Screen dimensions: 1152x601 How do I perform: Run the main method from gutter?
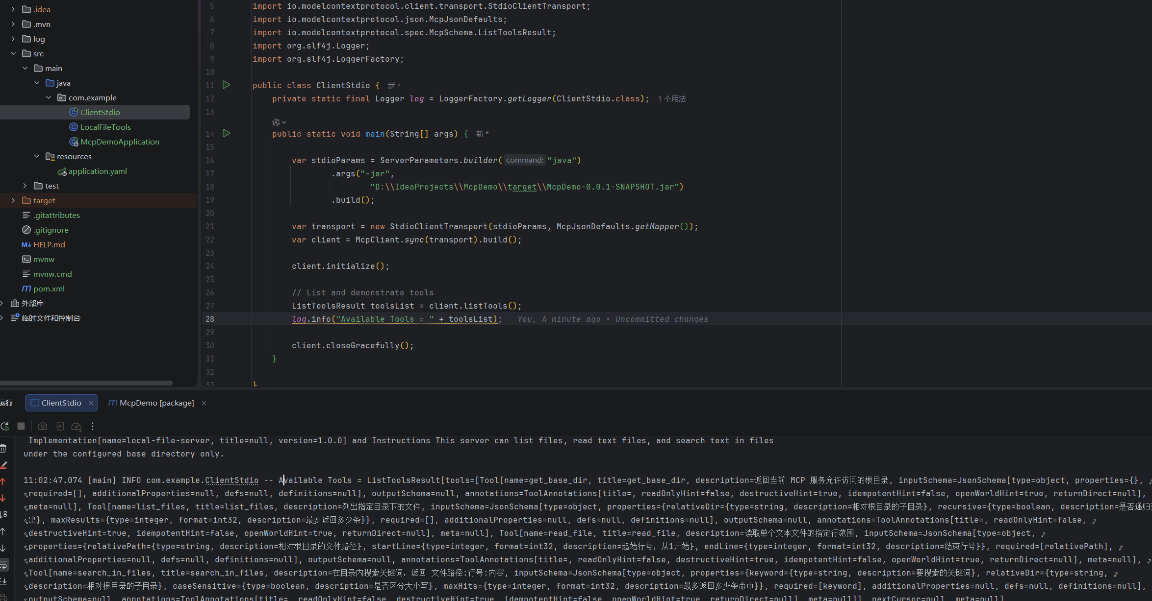click(x=226, y=133)
